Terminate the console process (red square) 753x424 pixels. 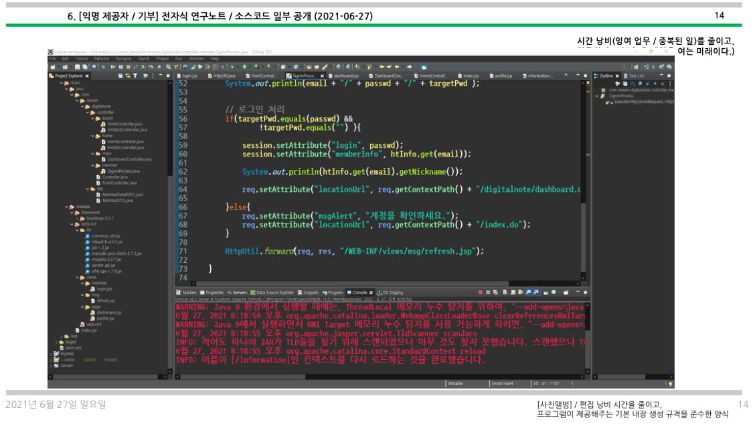pyautogui.click(x=480, y=292)
